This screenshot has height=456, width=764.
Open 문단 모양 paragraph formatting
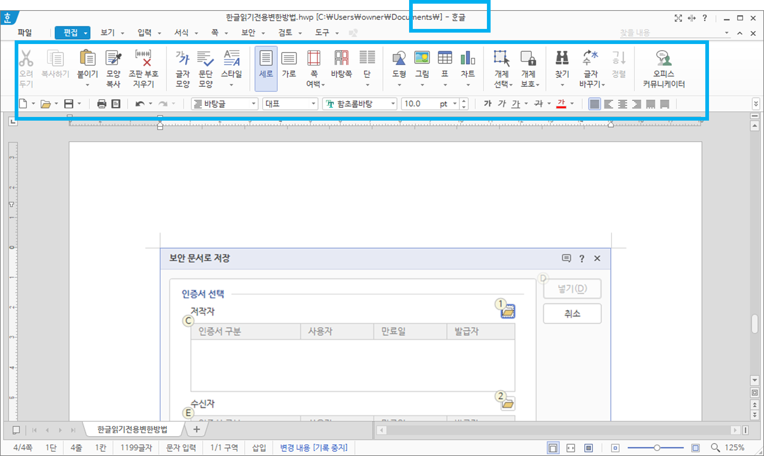206,67
